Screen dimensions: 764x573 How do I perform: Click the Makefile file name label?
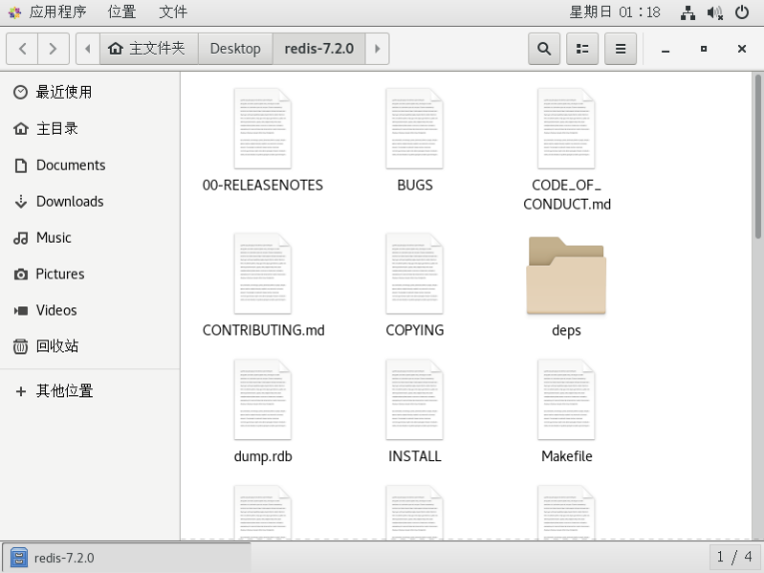tap(566, 456)
